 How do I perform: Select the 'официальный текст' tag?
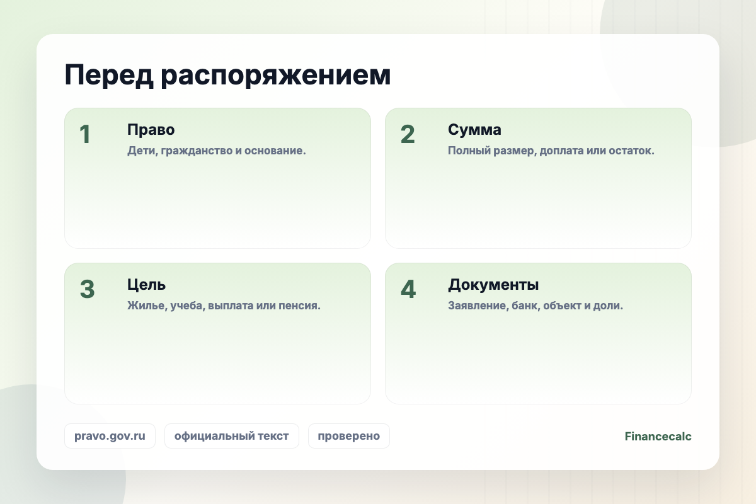pyautogui.click(x=232, y=436)
